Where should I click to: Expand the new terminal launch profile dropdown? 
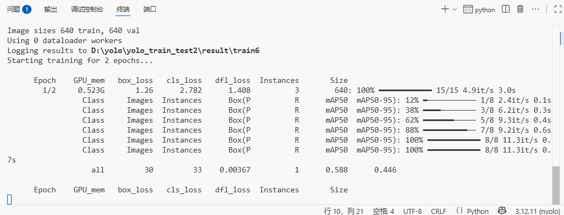tap(455, 10)
